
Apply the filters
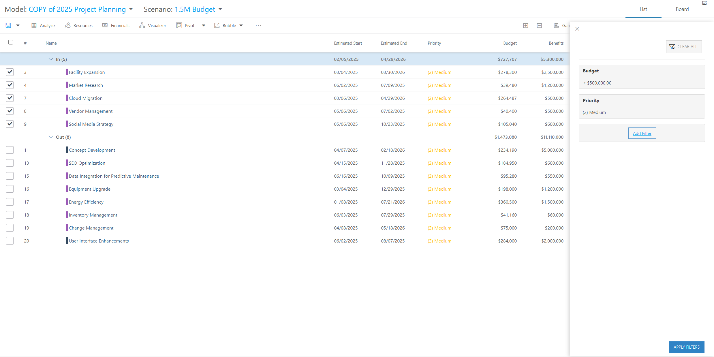tap(686, 347)
